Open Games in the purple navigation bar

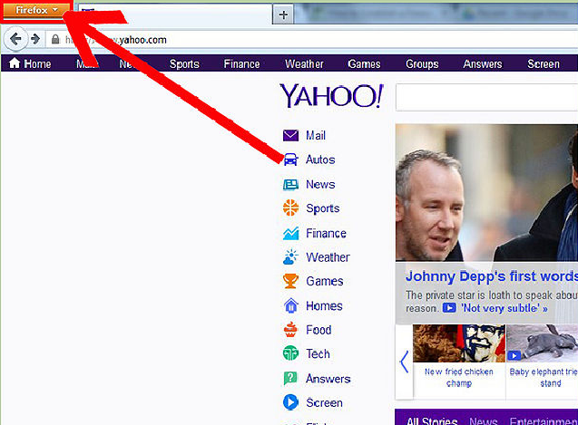pos(364,64)
